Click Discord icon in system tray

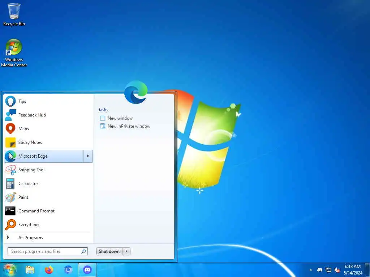pos(320,270)
